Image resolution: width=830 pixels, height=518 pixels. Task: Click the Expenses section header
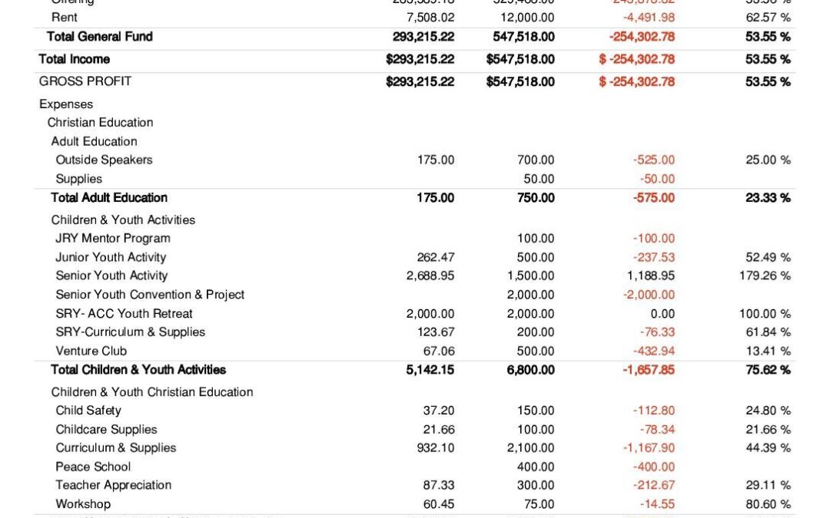[66, 104]
